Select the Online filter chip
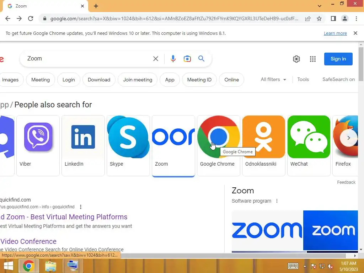 click(x=231, y=80)
